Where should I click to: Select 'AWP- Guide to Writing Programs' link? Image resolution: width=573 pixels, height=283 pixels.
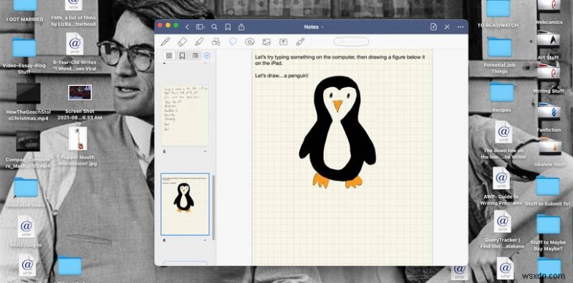[x=501, y=186]
